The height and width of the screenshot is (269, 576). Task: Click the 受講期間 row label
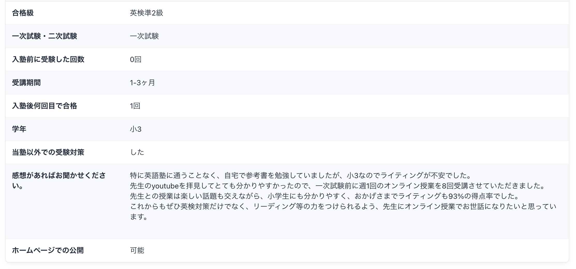[26, 83]
